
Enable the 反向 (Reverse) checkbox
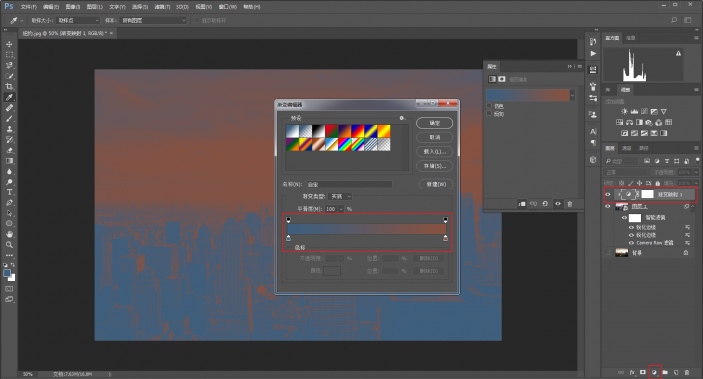[x=489, y=114]
